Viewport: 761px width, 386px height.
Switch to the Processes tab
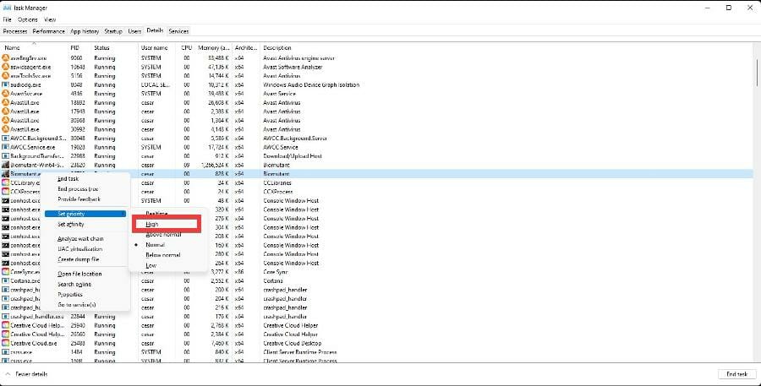pyautogui.click(x=15, y=31)
